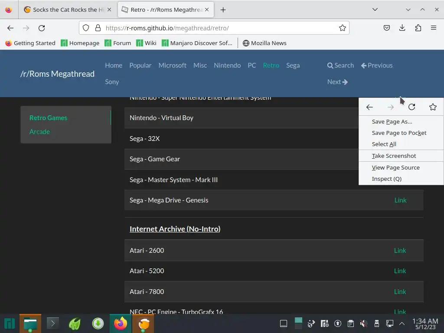Open the Link for Atari - 7800
This screenshot has width=444, height=333.
pyautogui.click(x=400, y=292)
